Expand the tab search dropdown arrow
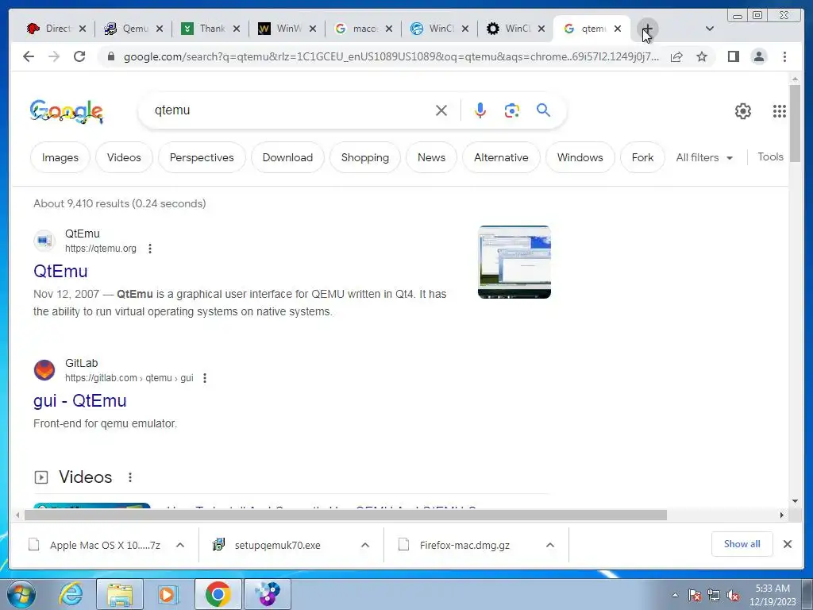Viewport: 813px width, 610px height. pos(710,29)
